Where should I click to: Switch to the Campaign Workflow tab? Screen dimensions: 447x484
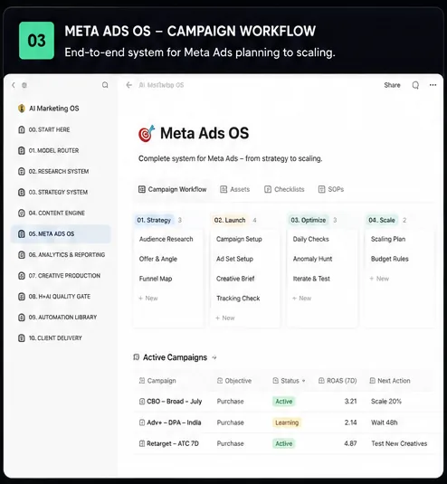pos(172,189)
